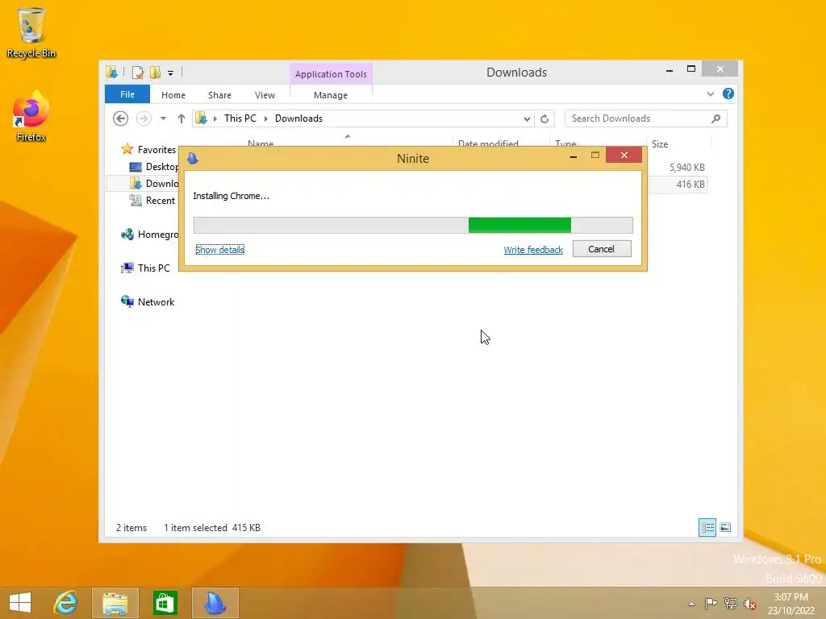Minimize the Ninite window
The height and width of the screenshot is (619, 826).
pyautogui.click(x=574, y=156)
